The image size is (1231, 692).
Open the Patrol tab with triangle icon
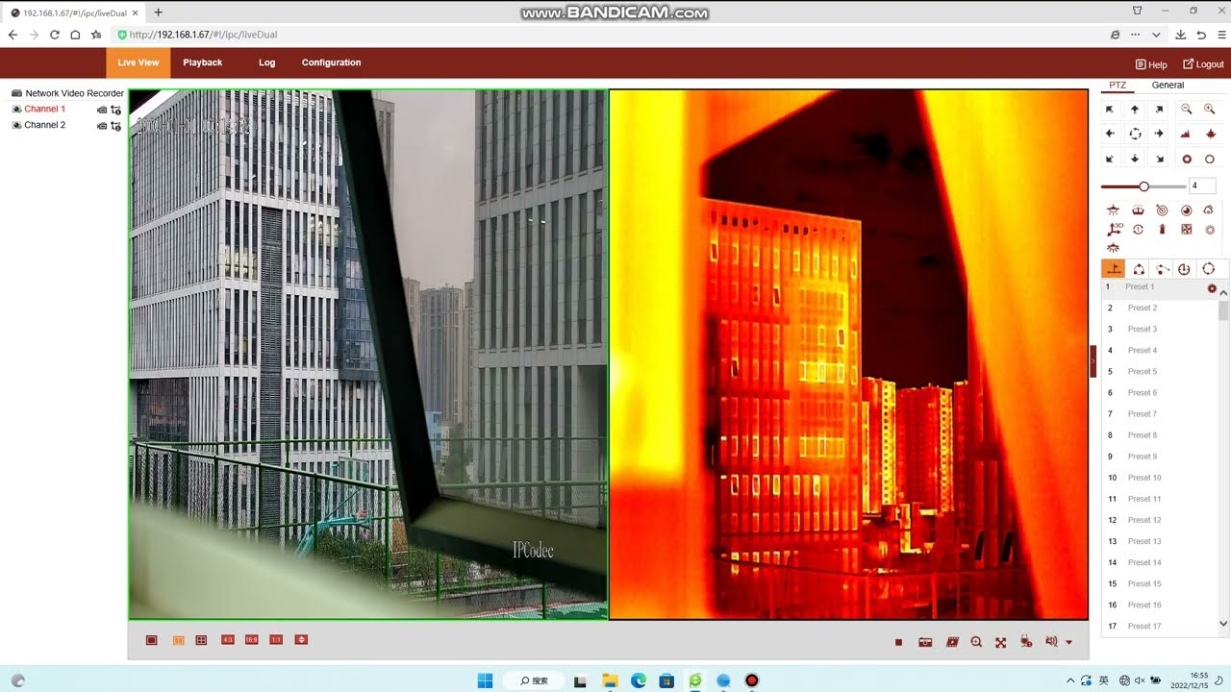(1138, 269)
